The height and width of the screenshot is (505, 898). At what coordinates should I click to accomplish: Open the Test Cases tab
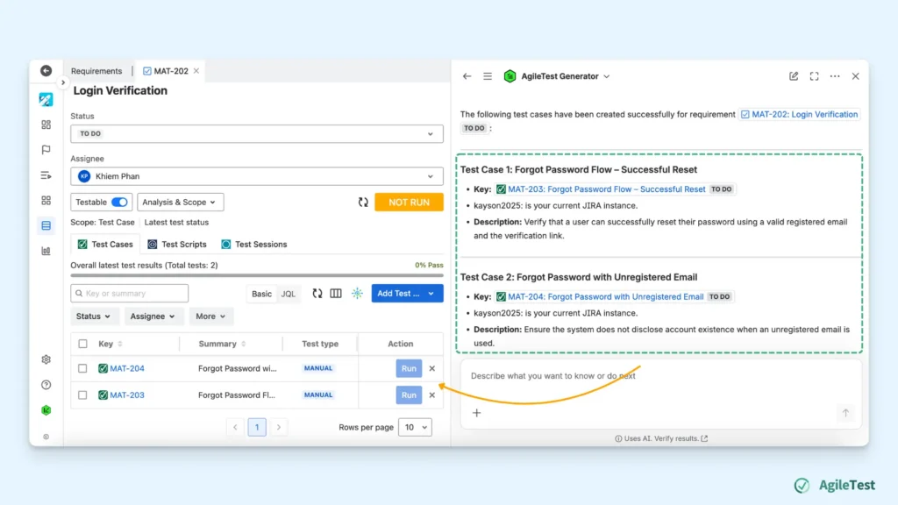[x=105, y=245]
